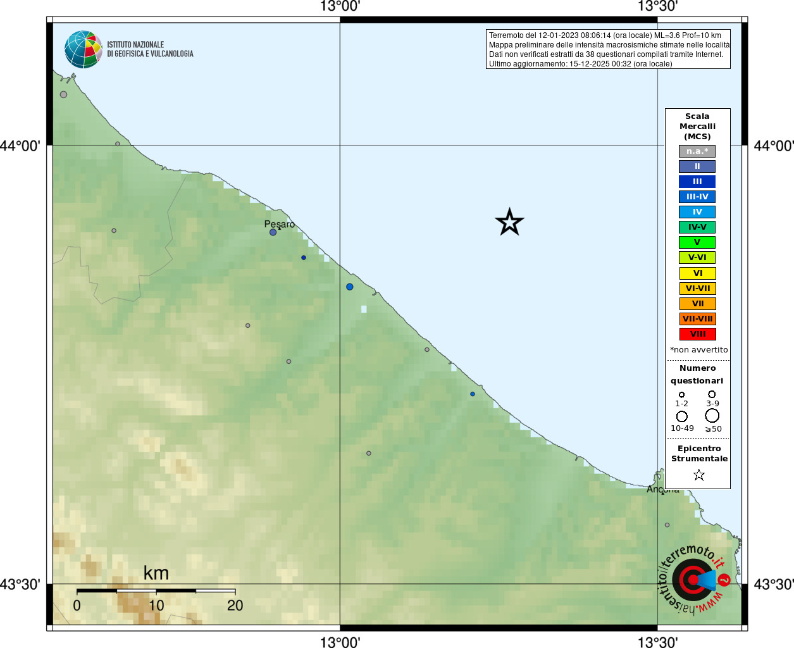Select the orange VII swatch
This screenshot has height=648, width=794.
coord(698,304)
